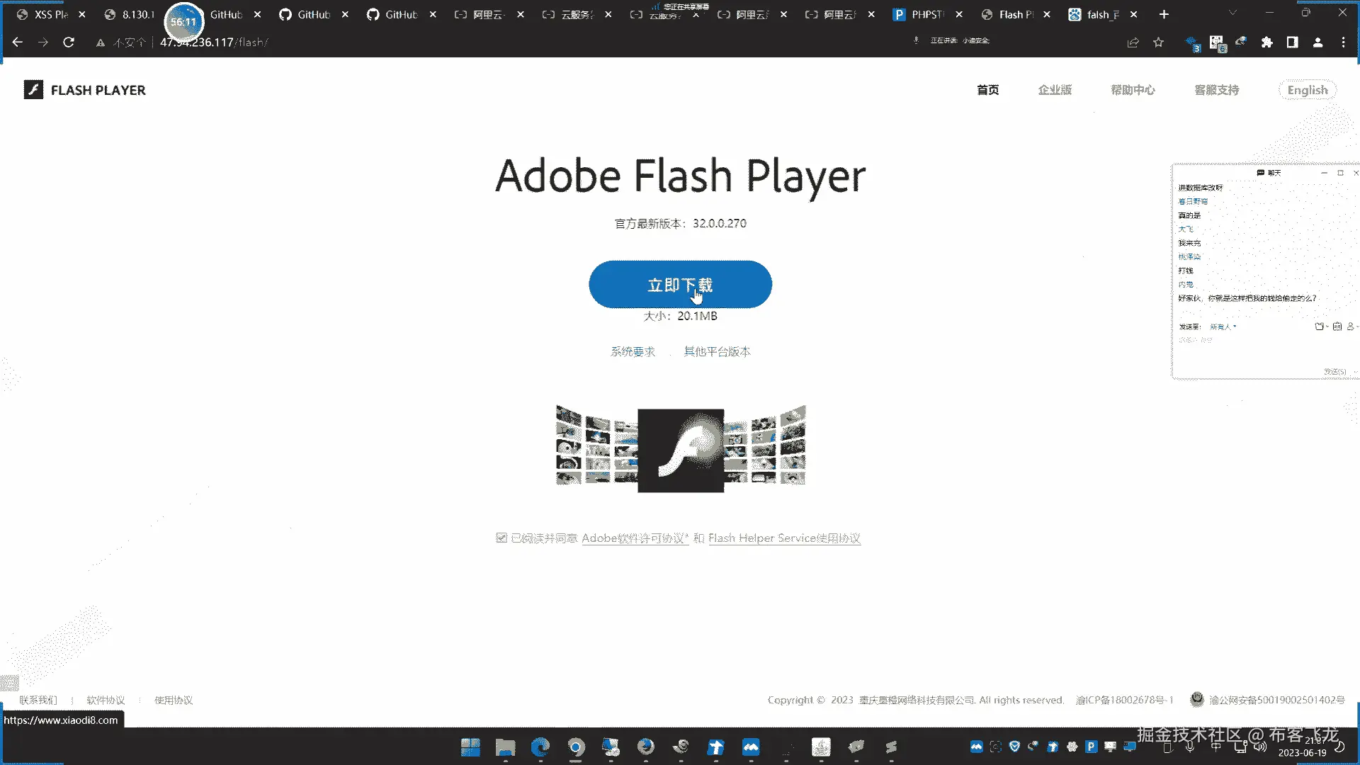Open the 帮助中心 navigation menu item
Viewport: 1360px width, 765px height.
1133,90
